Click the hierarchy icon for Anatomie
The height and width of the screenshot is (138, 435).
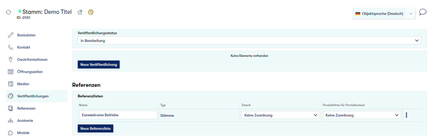coord(11,120)
